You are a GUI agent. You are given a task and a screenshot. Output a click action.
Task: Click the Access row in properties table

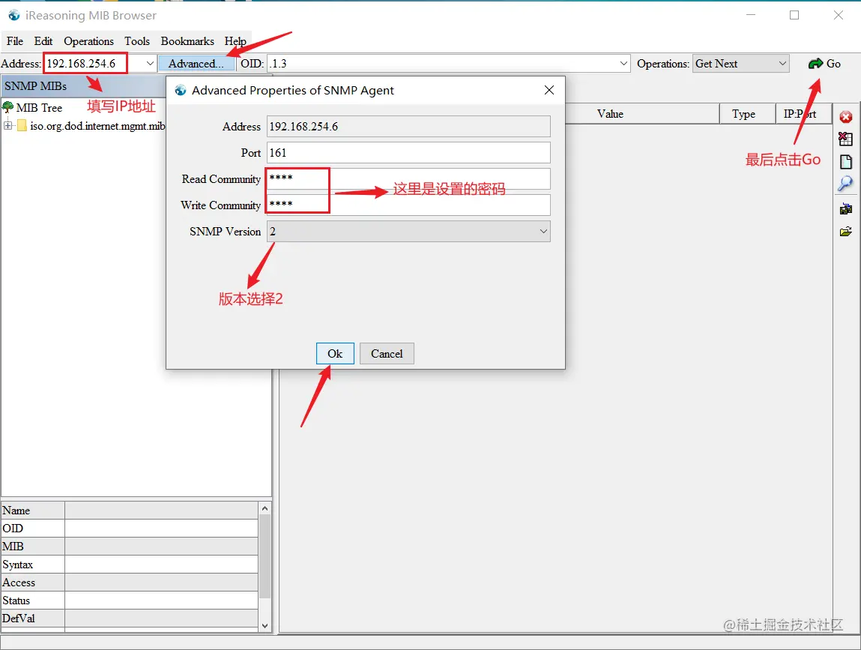(x=130, y=583)
